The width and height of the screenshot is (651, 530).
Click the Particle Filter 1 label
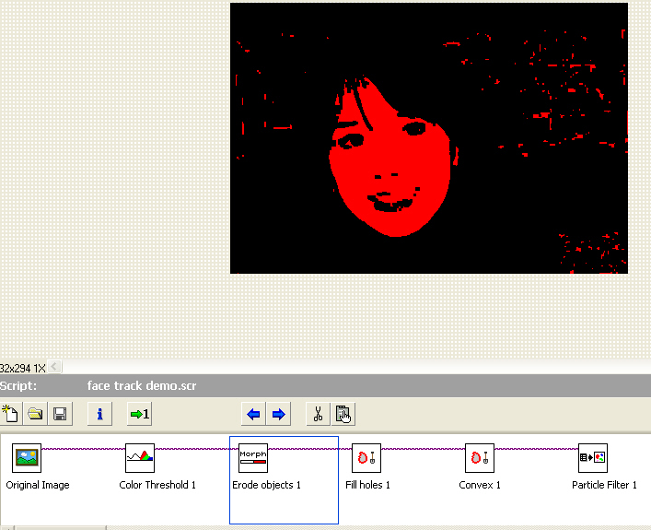pyautogui.click(x=604, y=485)
